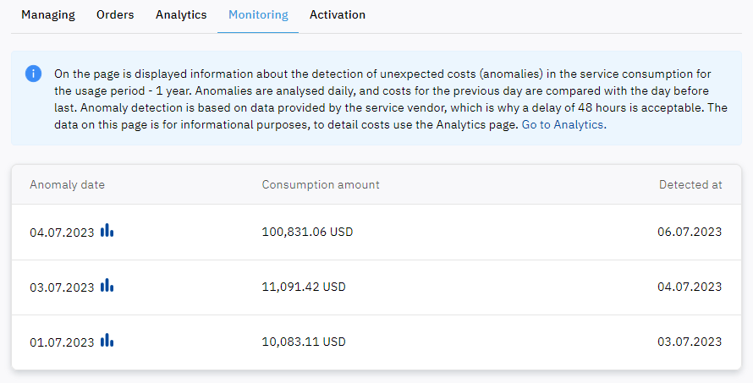The image size is (753, 383).
Task: Click the blue info icon in banner
Action: [x=33, y=74]
